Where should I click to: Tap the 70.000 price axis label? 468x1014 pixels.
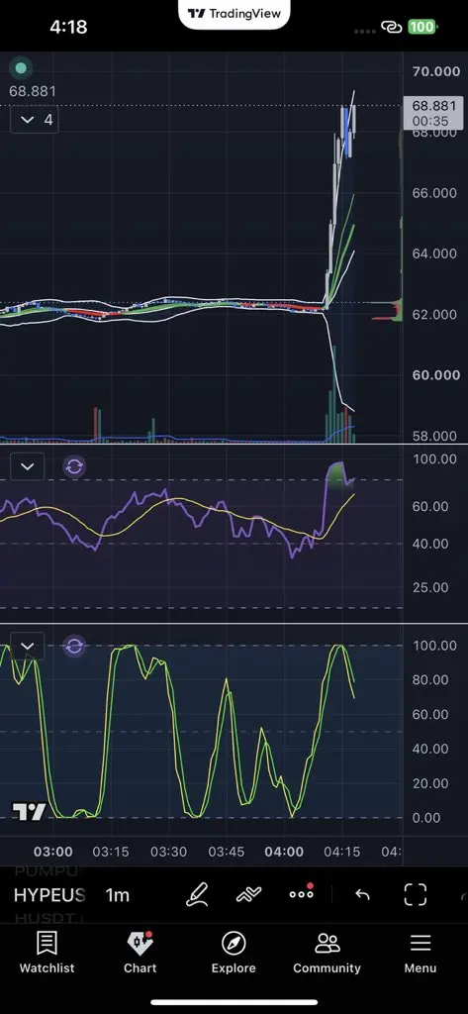436,71
